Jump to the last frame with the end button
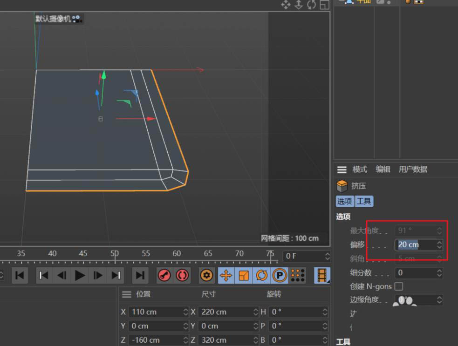 click(140, 275)
